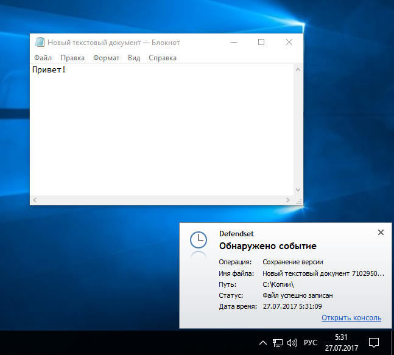Click the status Файл успешно записан
This screenshot has width=394, height=355.
(298, 295)
